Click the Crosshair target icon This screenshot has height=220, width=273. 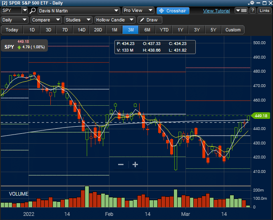click(161, 11)
